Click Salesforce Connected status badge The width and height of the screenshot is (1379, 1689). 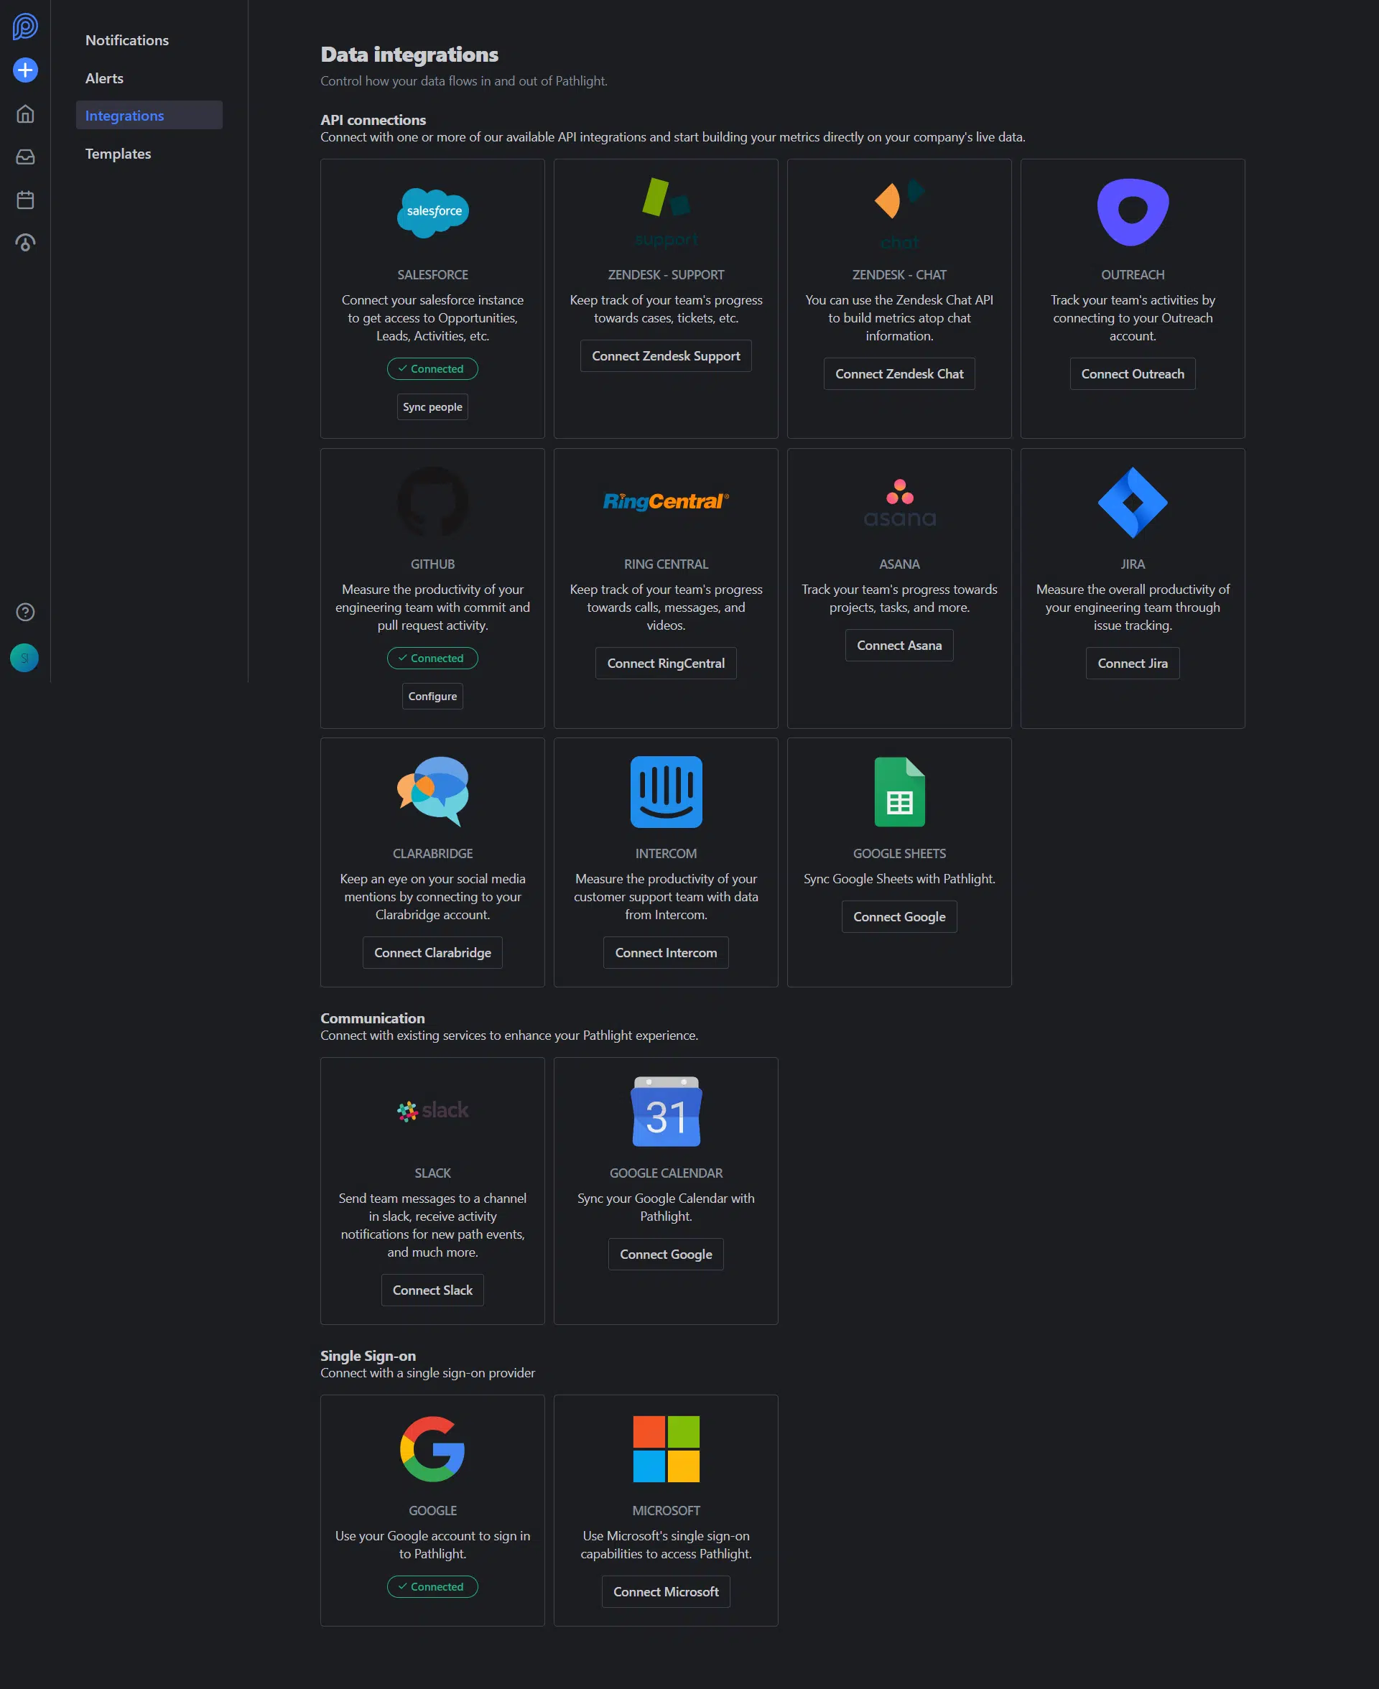[432, 368]
